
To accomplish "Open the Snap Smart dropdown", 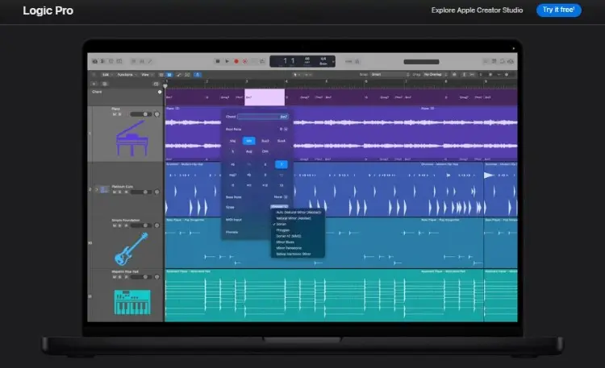I will pyautogui.click(x=390, y=74).
